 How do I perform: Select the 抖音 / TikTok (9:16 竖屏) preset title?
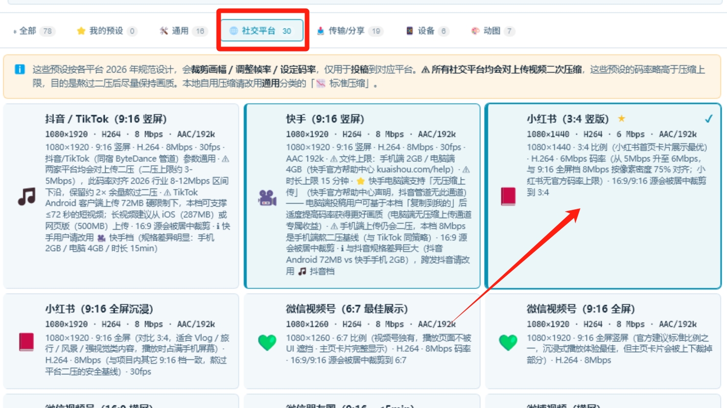[106, 119]
